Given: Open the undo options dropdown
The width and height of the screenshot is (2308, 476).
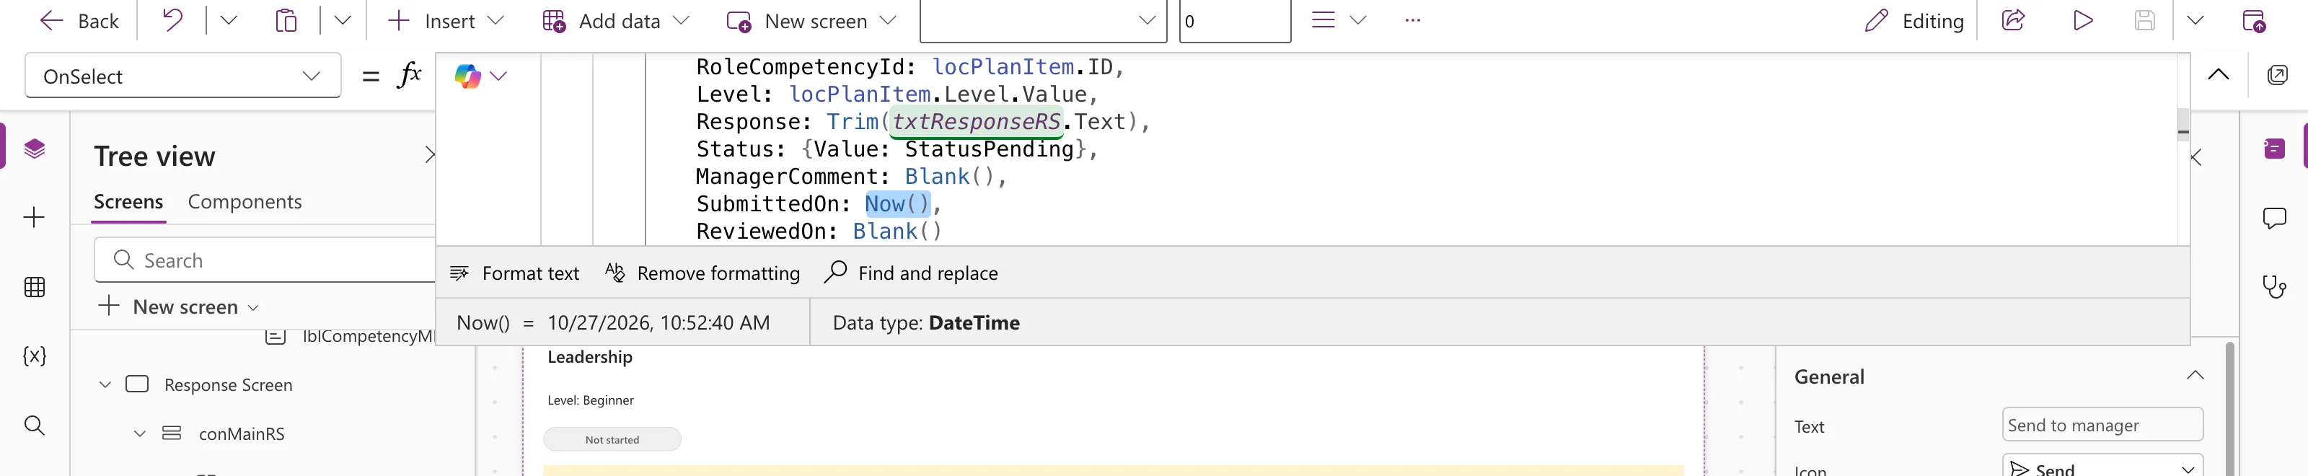Looking at the screenshot, I should tap(229, 21).
